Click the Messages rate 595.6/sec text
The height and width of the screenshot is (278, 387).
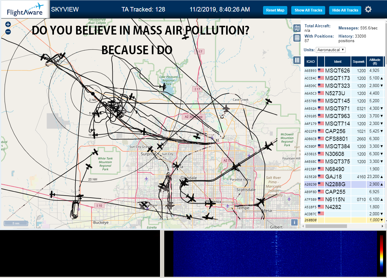pyautogui.click(x=358, y=28)
